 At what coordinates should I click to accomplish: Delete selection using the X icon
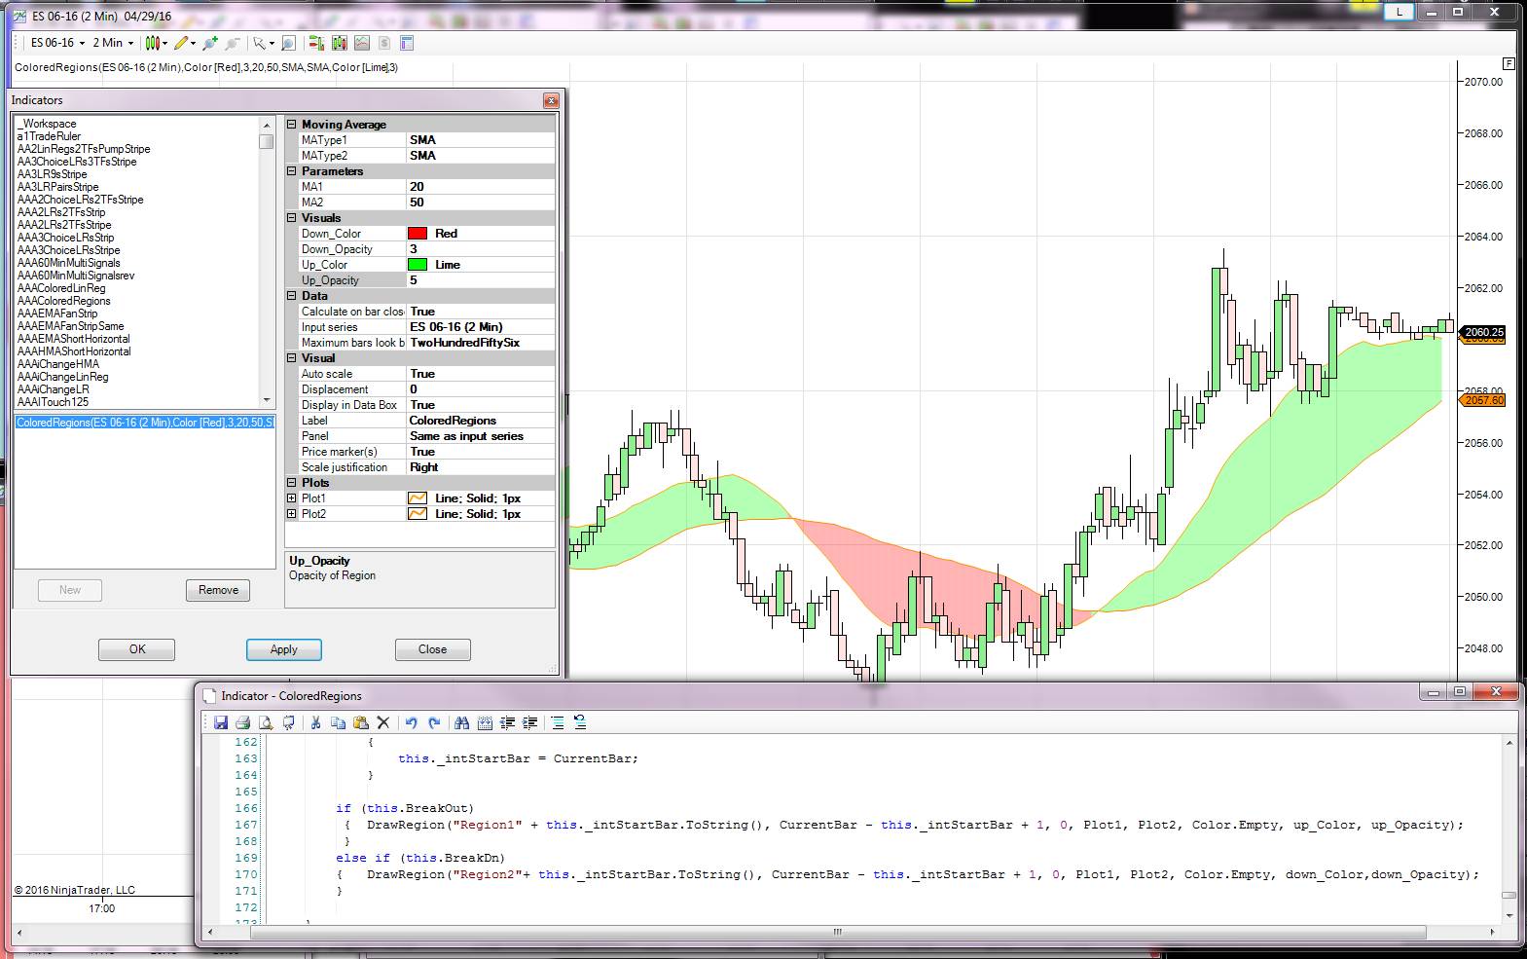tap(383, 722)
